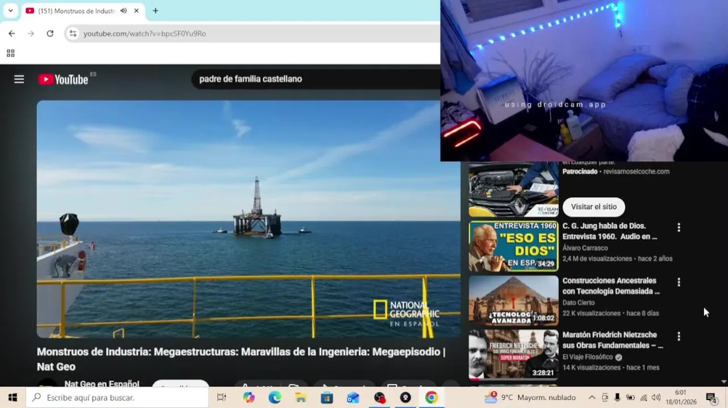728x408 pixels.
Task: Open the sponsored car ad thumbnail
Action: click(x=513, y=189)
